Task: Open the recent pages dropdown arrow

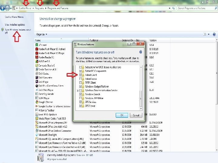Action: pyautogui.click(x=11, y=8)
